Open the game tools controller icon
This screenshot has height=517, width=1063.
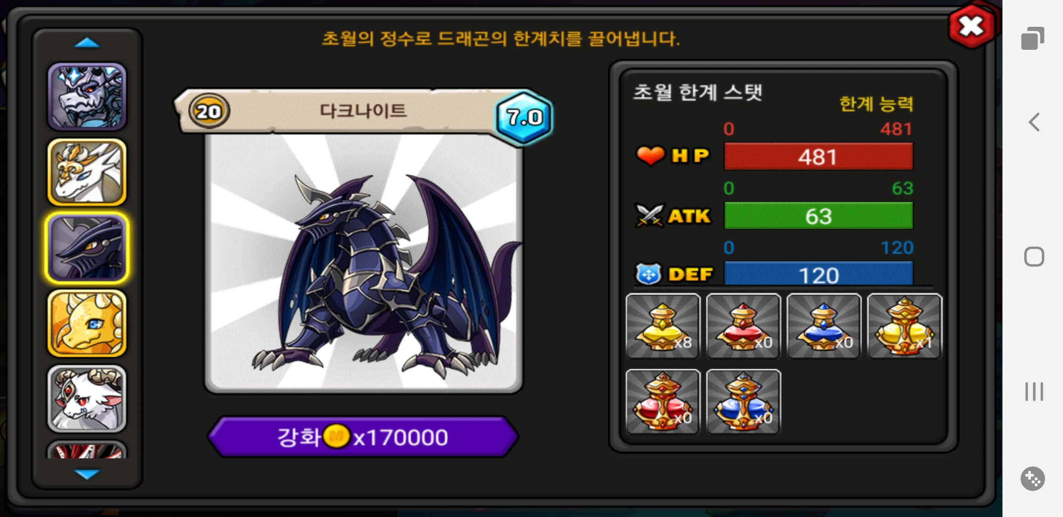click(1033, 478)
